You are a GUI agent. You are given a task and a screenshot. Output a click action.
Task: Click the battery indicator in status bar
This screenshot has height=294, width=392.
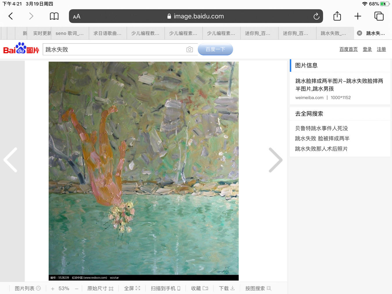pyautogui.click(x=384, y=4)
